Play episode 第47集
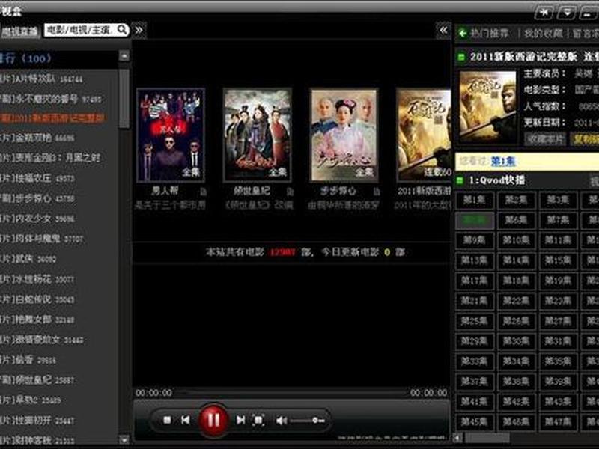 coord(558,422)
